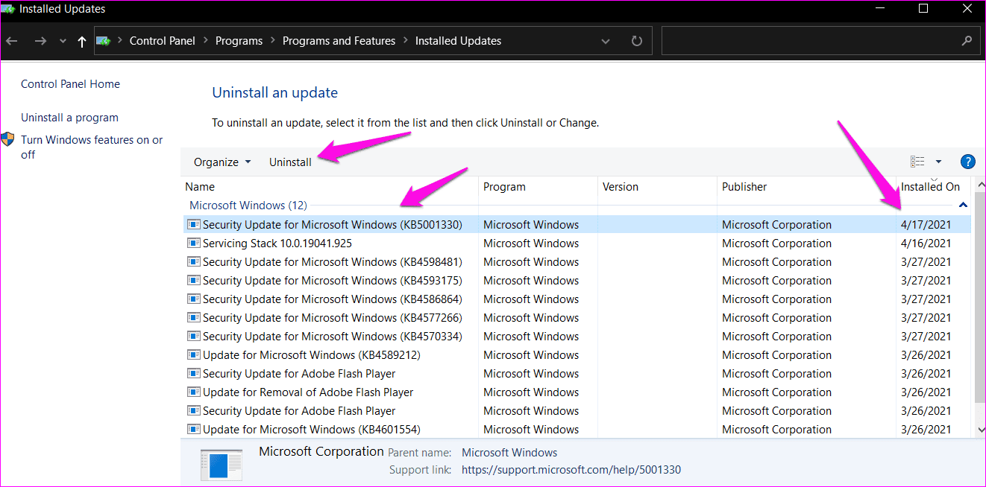Open the Organize dropdown menu
This screenshot has height=487, width=986.
[x=222, y=162]
